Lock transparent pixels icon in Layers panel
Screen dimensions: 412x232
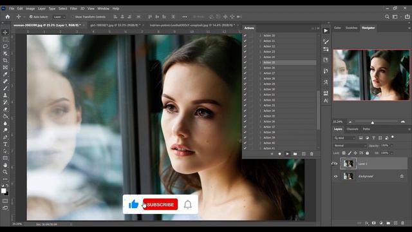pyautogui.click(x=344, y=153)
